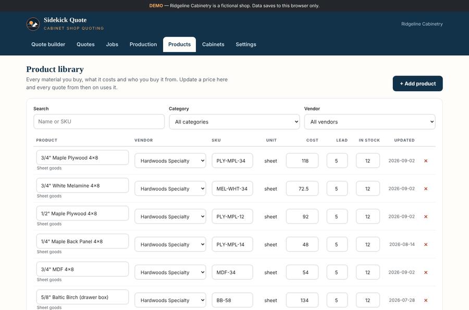The height and width of the screenshot is (310, 469).
Task: Switch to the Cabinets tab
Action: coord(213,44)
